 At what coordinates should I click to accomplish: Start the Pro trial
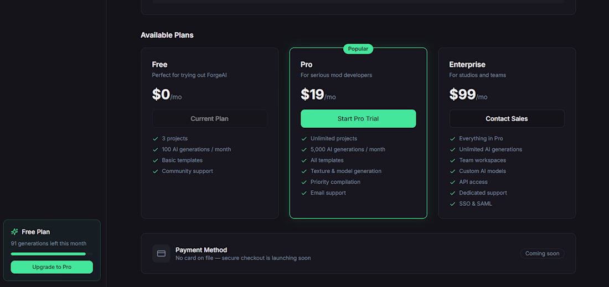tap(358, 119)
